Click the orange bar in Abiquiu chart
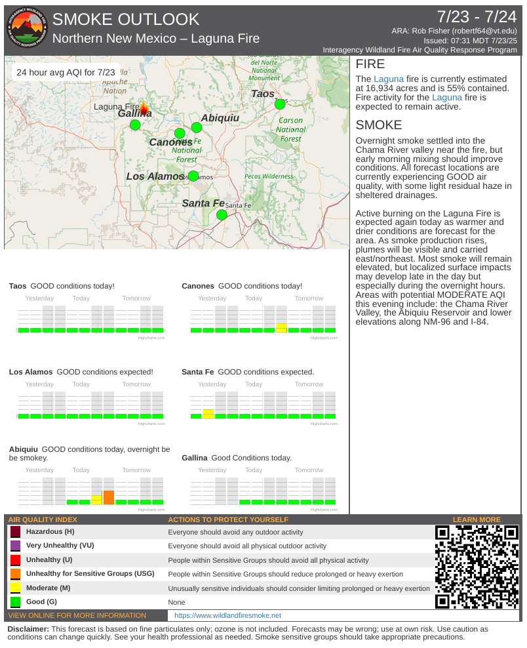Screen dimensions: 527x648 [x=109, y=497]
